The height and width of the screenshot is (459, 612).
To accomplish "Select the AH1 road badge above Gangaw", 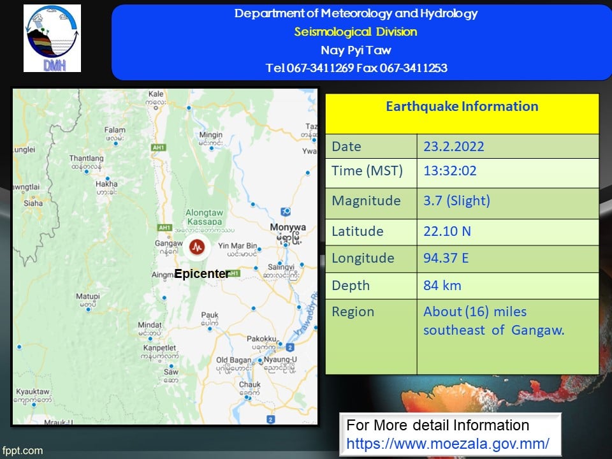I will [165, 227].
